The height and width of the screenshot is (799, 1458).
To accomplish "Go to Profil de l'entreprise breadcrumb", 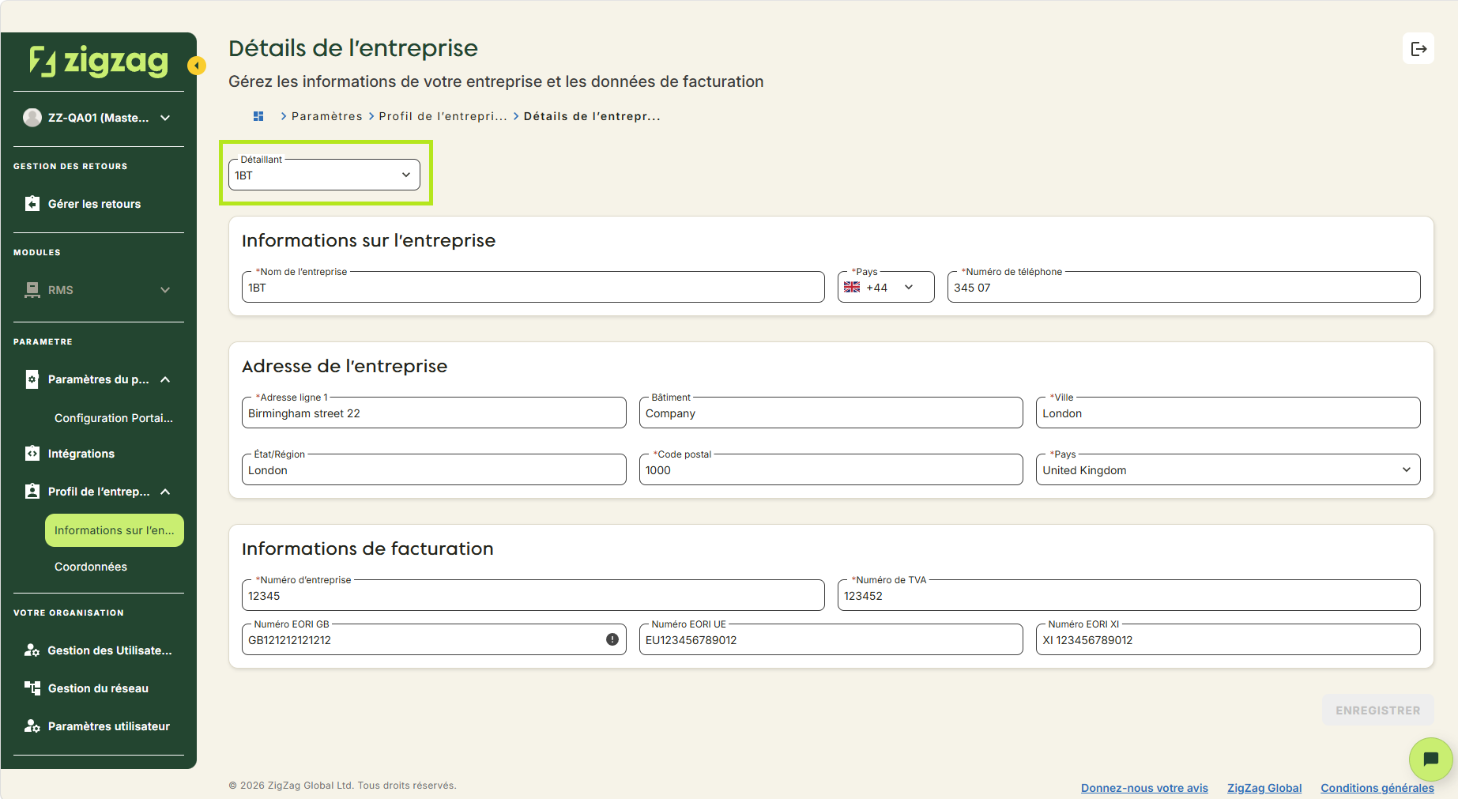I will (x=443, y=116).
